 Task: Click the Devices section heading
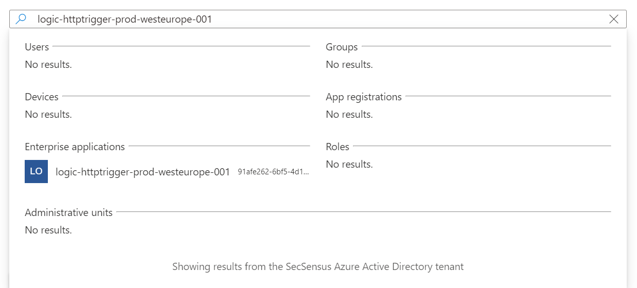click(x=42, y=97)
